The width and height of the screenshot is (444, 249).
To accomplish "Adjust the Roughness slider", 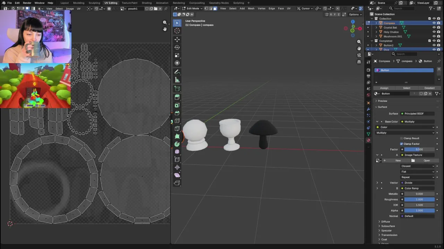I will click(419, 200).
